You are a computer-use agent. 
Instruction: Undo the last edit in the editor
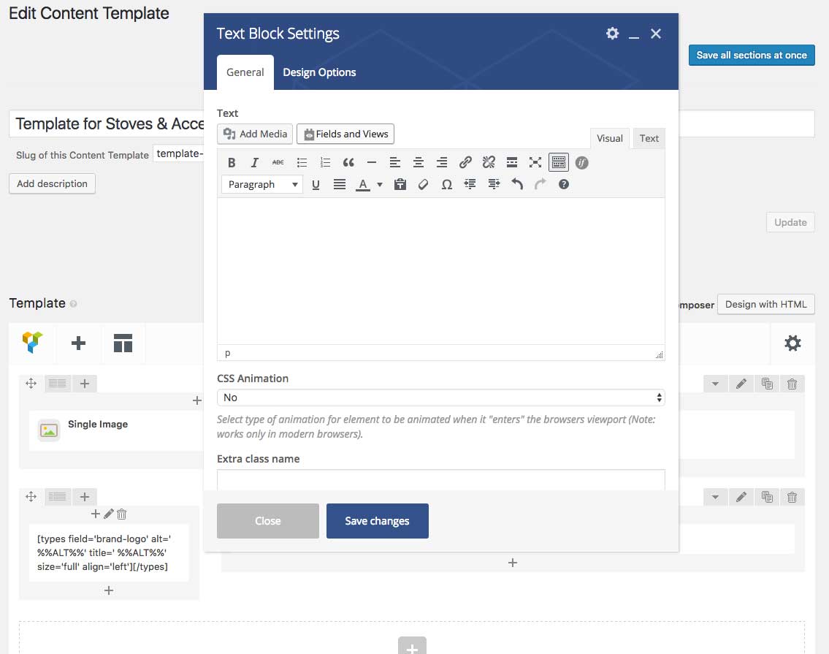click(x=517, y=185)
